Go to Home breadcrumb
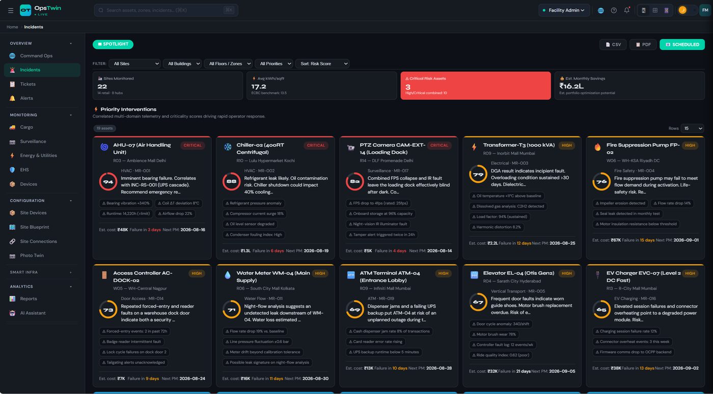Image resolution: width=713 pixels, height=394 pixels. click(12, 27)
